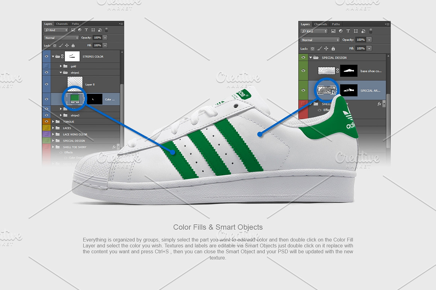
Task: Select Layers tab in right panel
Action: tap(305, 24)
